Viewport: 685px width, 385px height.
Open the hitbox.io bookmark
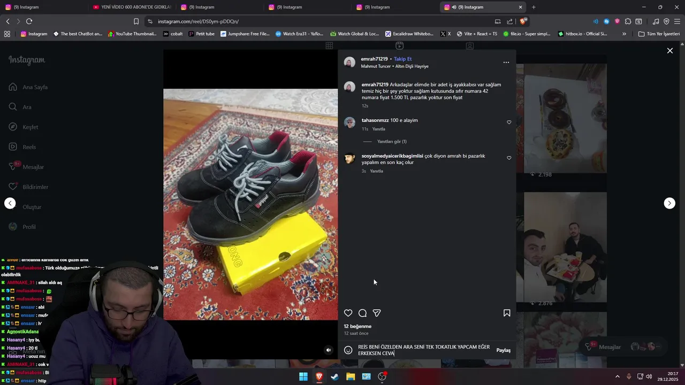pos(582,34)
